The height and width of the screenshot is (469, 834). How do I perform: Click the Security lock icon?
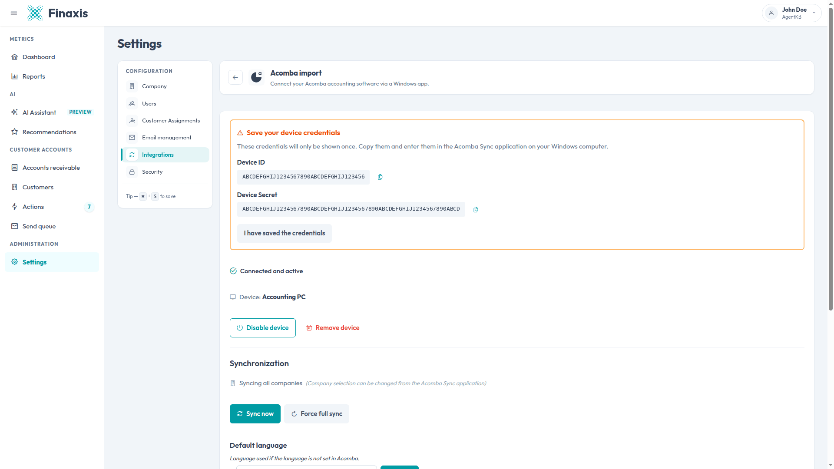132,172
